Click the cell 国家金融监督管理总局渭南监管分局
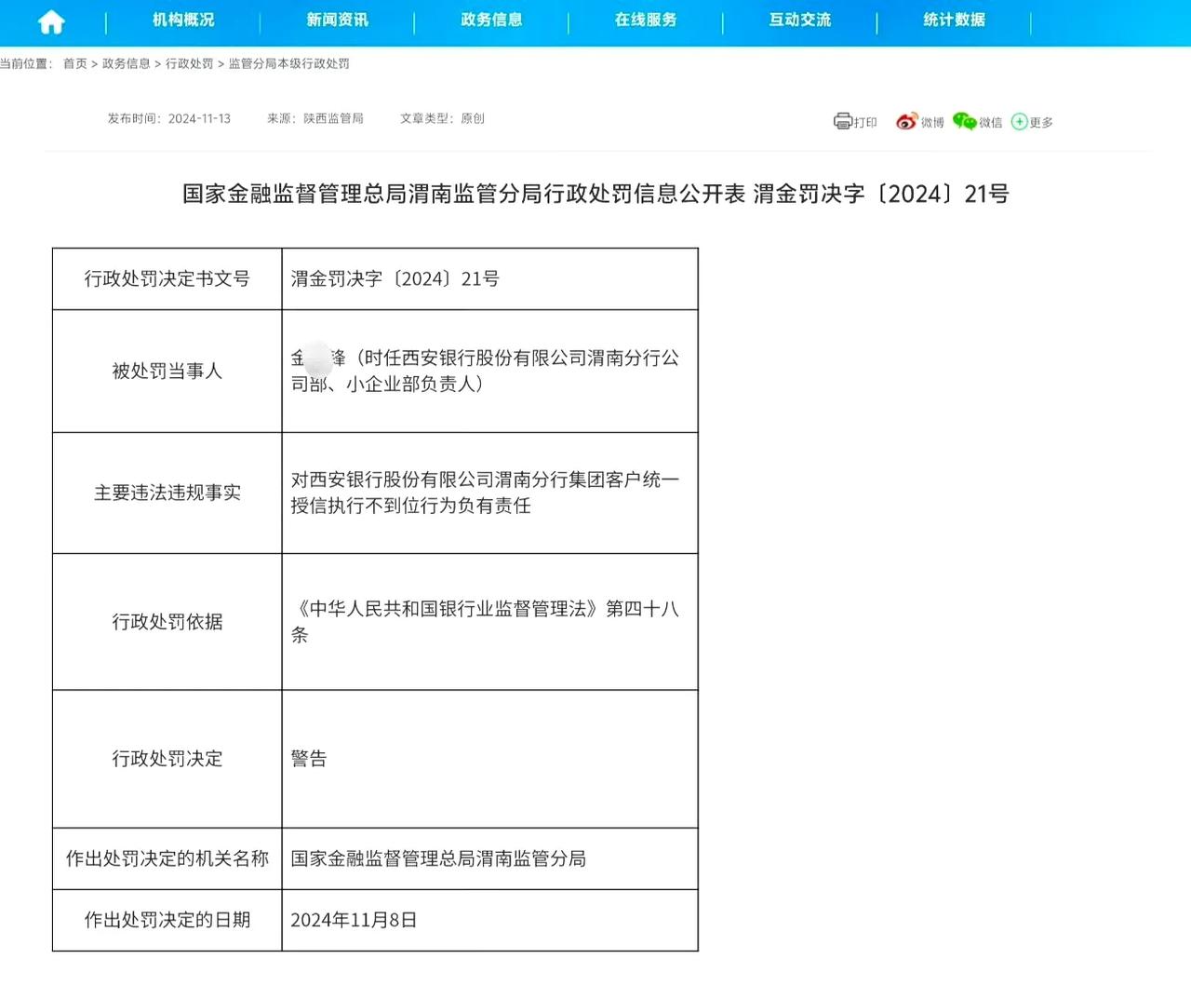 tap(490, 858)
